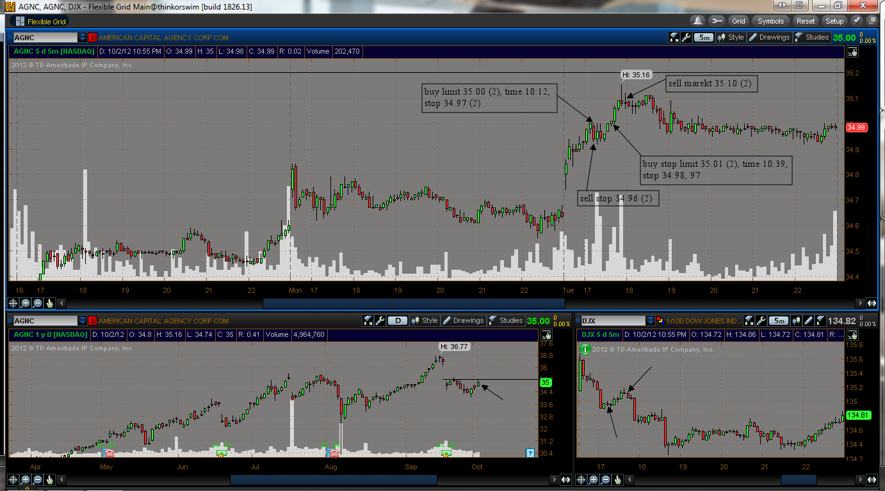Screen dimensions: 885x491
Task: Open top chart settings wrench icon
Action: click(x=686, y=38)
